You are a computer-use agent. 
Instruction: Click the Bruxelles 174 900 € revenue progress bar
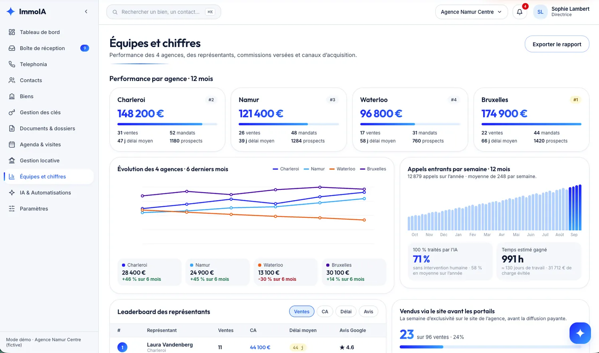click(x=531, y=124)
